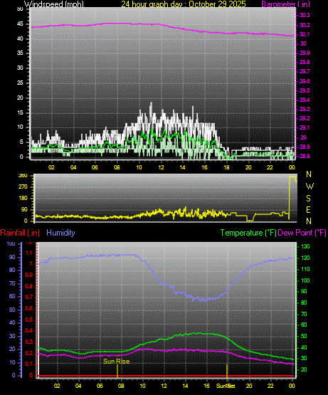Click the '24 hour graph day : October 29 2025' heading
Screen dimensions: 328x395
184,4
